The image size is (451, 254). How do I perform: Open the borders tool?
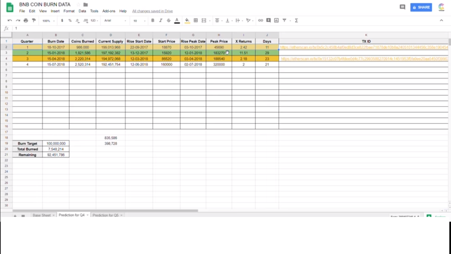196,21
